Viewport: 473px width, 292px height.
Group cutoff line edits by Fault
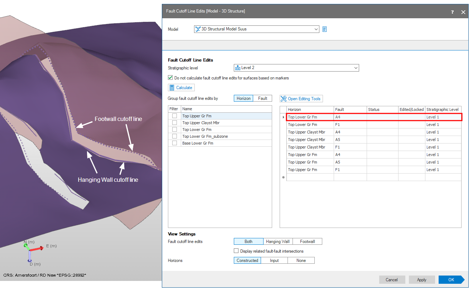click(262, 98)
